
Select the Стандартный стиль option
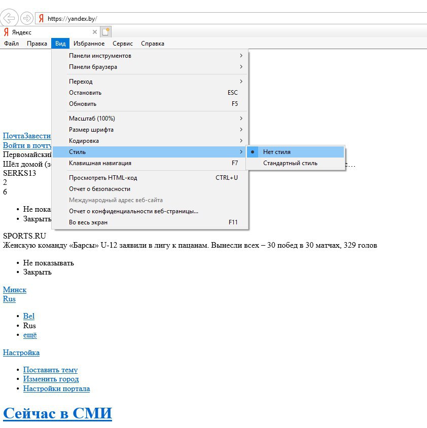click(295, 163)
